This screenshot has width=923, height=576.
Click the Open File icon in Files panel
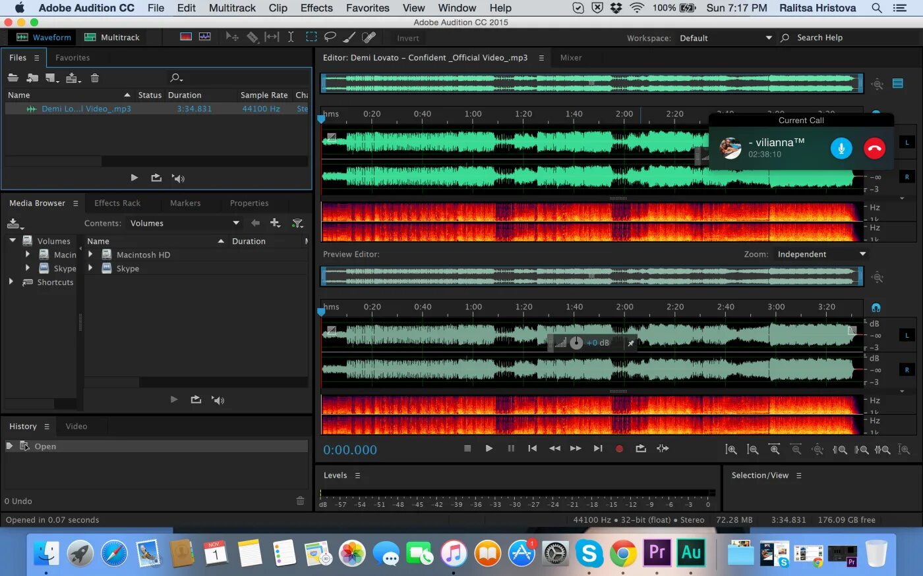coord(13,78)
